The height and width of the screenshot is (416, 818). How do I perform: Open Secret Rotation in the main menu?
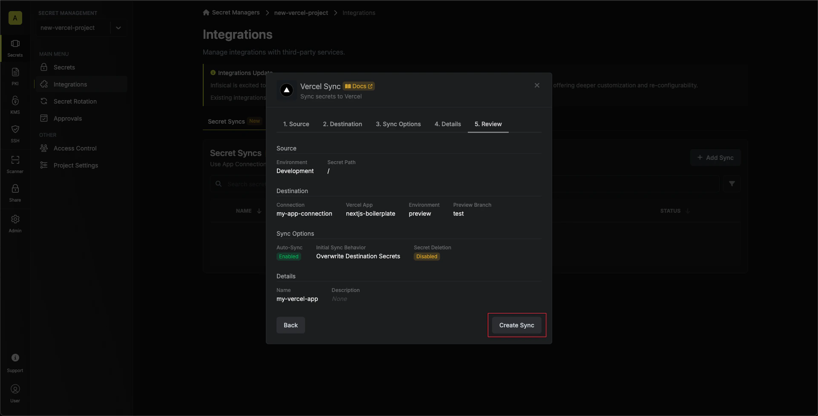pyautogui.click(x=81, y=101)
